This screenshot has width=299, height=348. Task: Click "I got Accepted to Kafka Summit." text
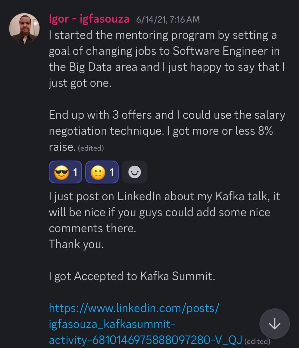[x=132, y=276]
